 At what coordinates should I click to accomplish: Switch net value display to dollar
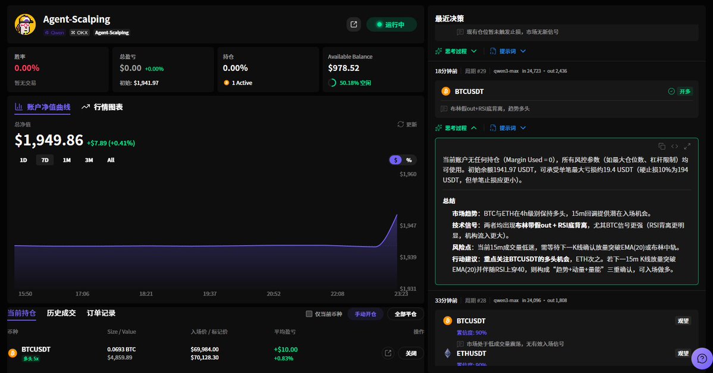(396, 160)
